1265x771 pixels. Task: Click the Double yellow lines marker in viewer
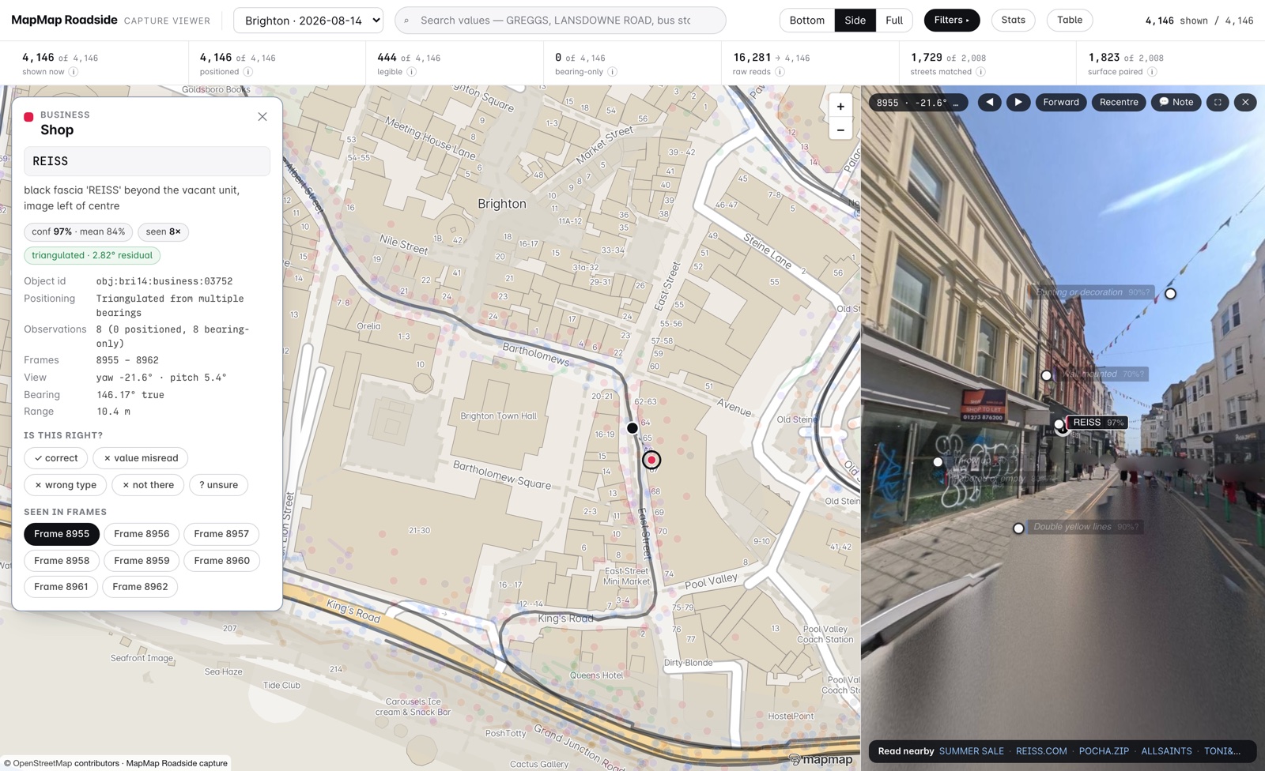pos(1018,528)
